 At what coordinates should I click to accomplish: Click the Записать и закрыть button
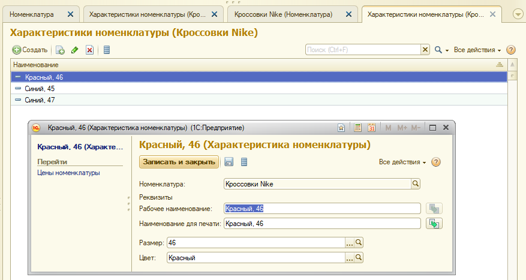click(x=178, y=162)
